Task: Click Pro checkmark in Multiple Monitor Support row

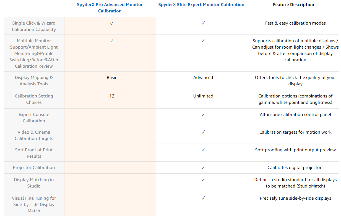Action: coord(112,41)
